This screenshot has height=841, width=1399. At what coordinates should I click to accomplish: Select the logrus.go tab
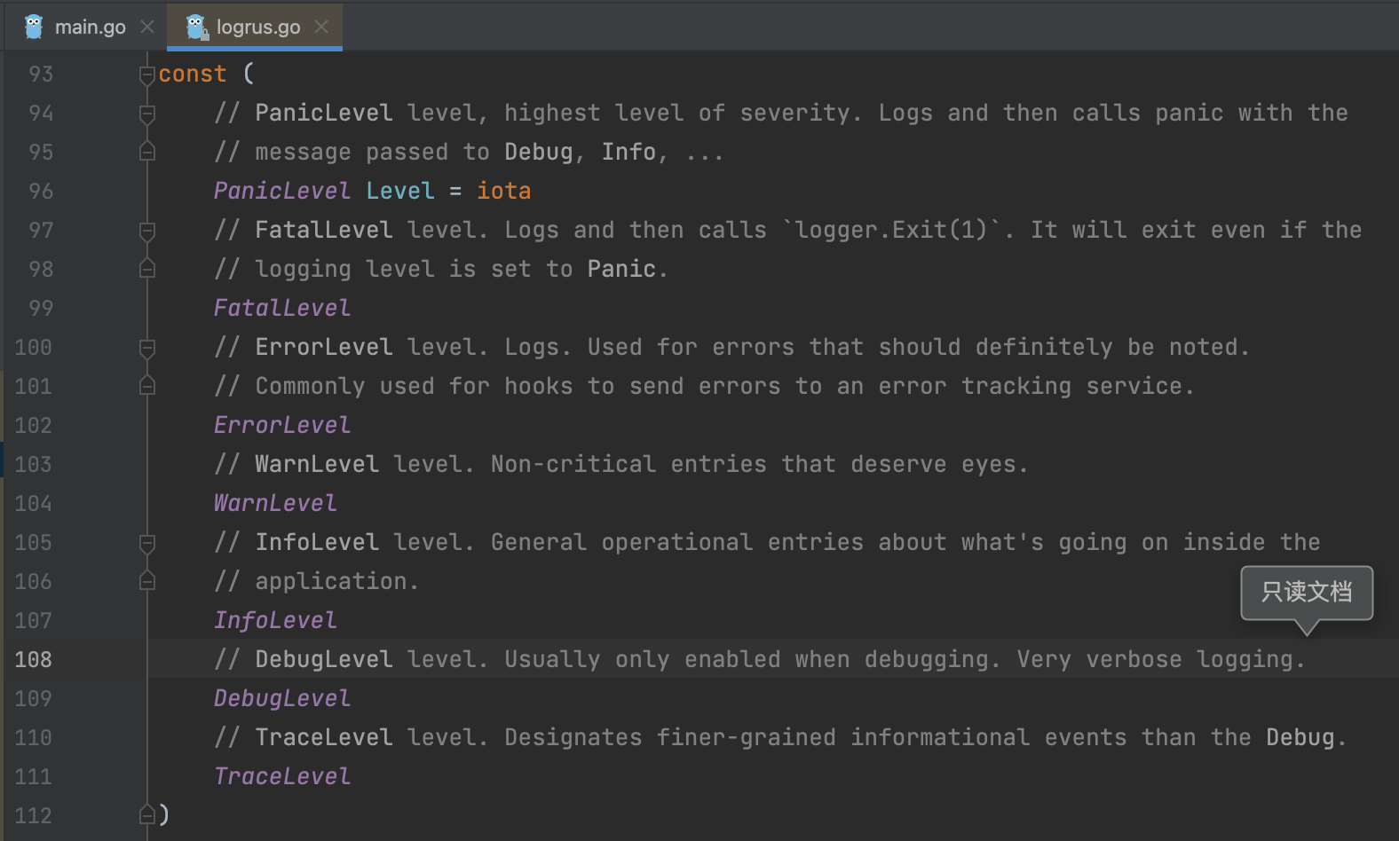click(255, 27)
